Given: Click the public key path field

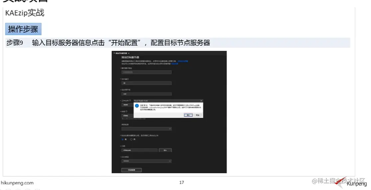Looking at the screenshot, I should [140, 150].
